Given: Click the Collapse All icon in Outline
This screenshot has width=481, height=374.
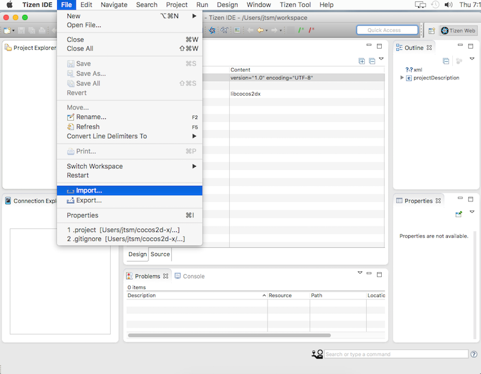Looking at the screenshot, I should (446, 61).
